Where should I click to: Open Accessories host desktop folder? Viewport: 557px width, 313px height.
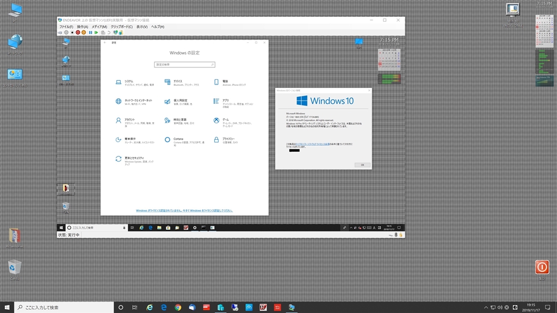point(15,238)
